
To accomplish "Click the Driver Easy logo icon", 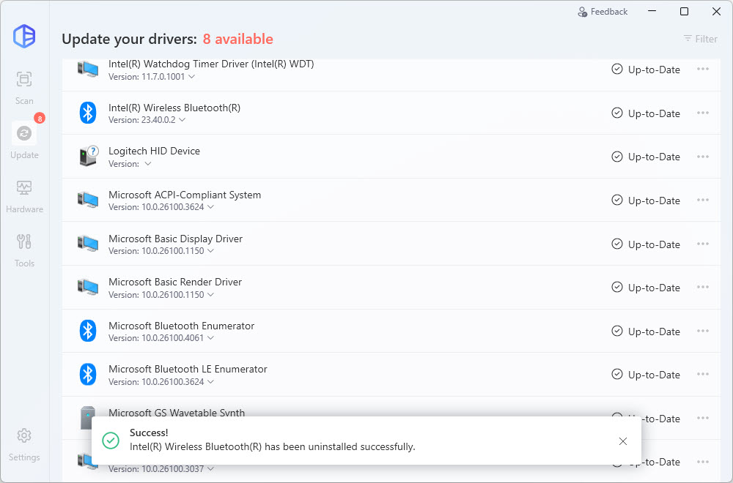I will 24,36.
